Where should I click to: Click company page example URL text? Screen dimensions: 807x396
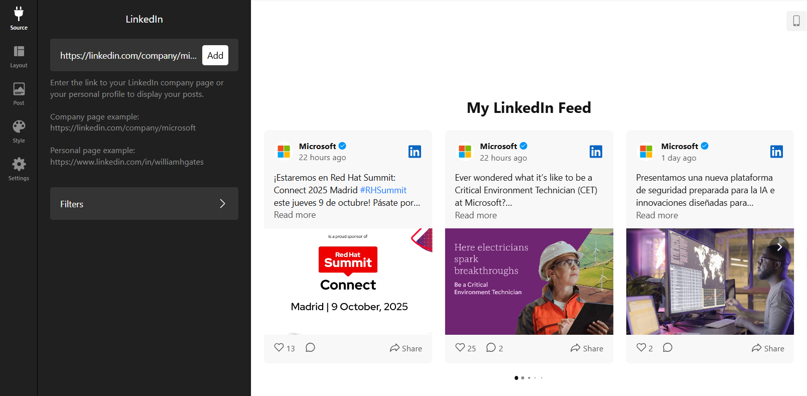pos(123,128)
